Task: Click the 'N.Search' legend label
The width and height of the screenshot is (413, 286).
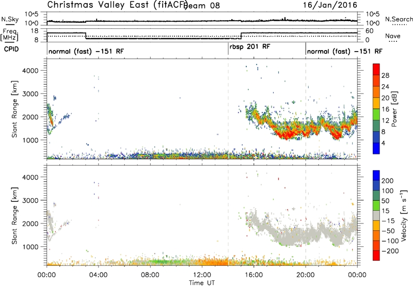Action: [399, 19]
